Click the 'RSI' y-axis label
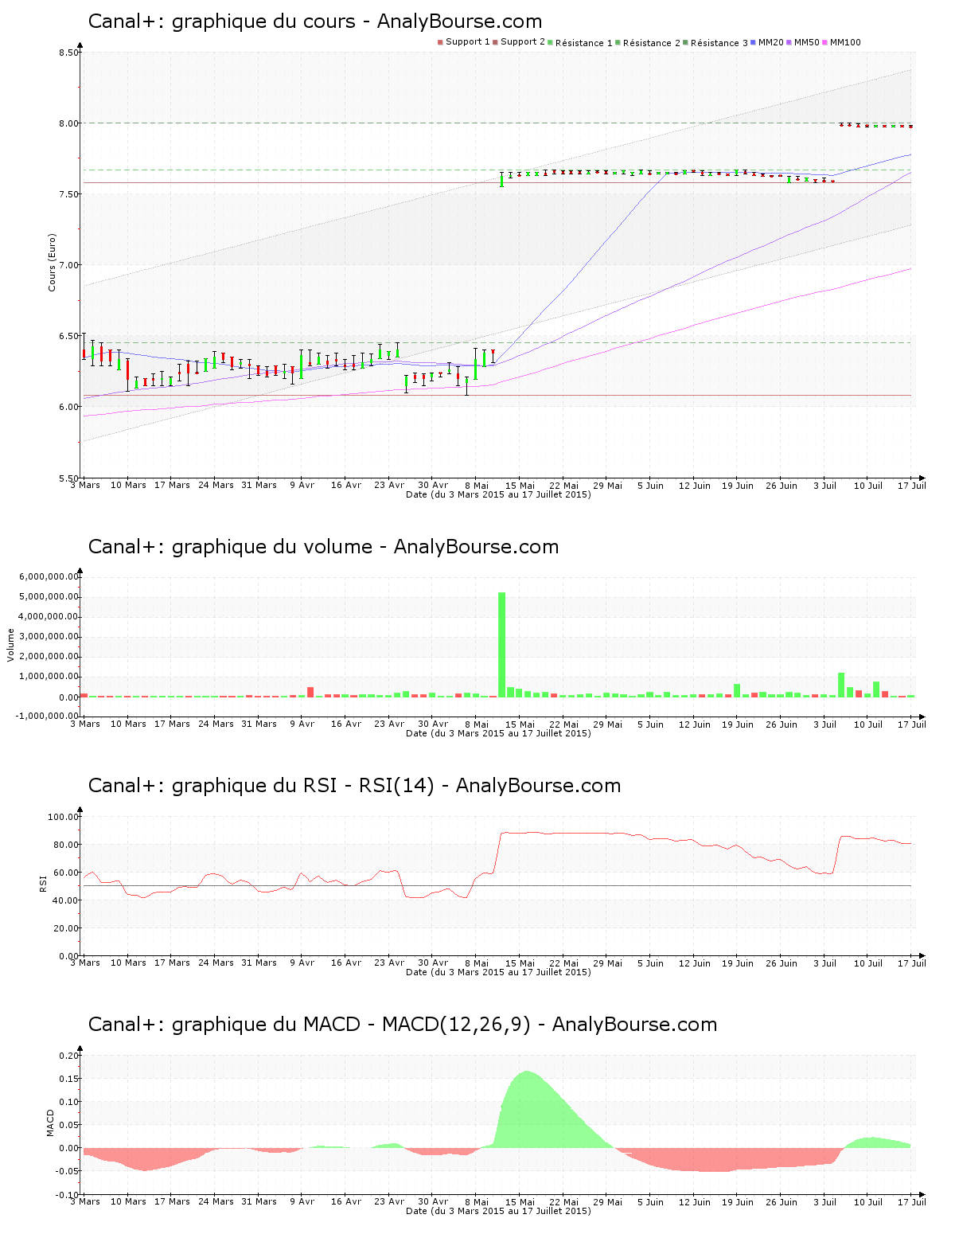This screenshot has width=955, height=1234. (42, 882)
